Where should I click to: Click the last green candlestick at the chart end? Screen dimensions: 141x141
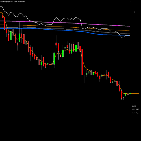(130, 93)
